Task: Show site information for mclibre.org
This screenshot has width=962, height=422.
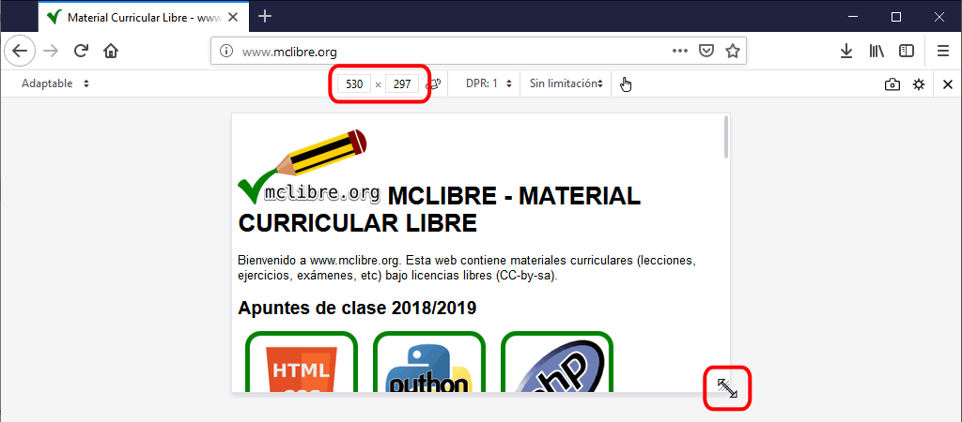Action: click(226, 52)
